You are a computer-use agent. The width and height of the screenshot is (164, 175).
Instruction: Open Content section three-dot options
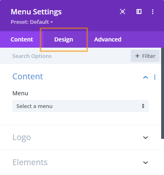155,77
